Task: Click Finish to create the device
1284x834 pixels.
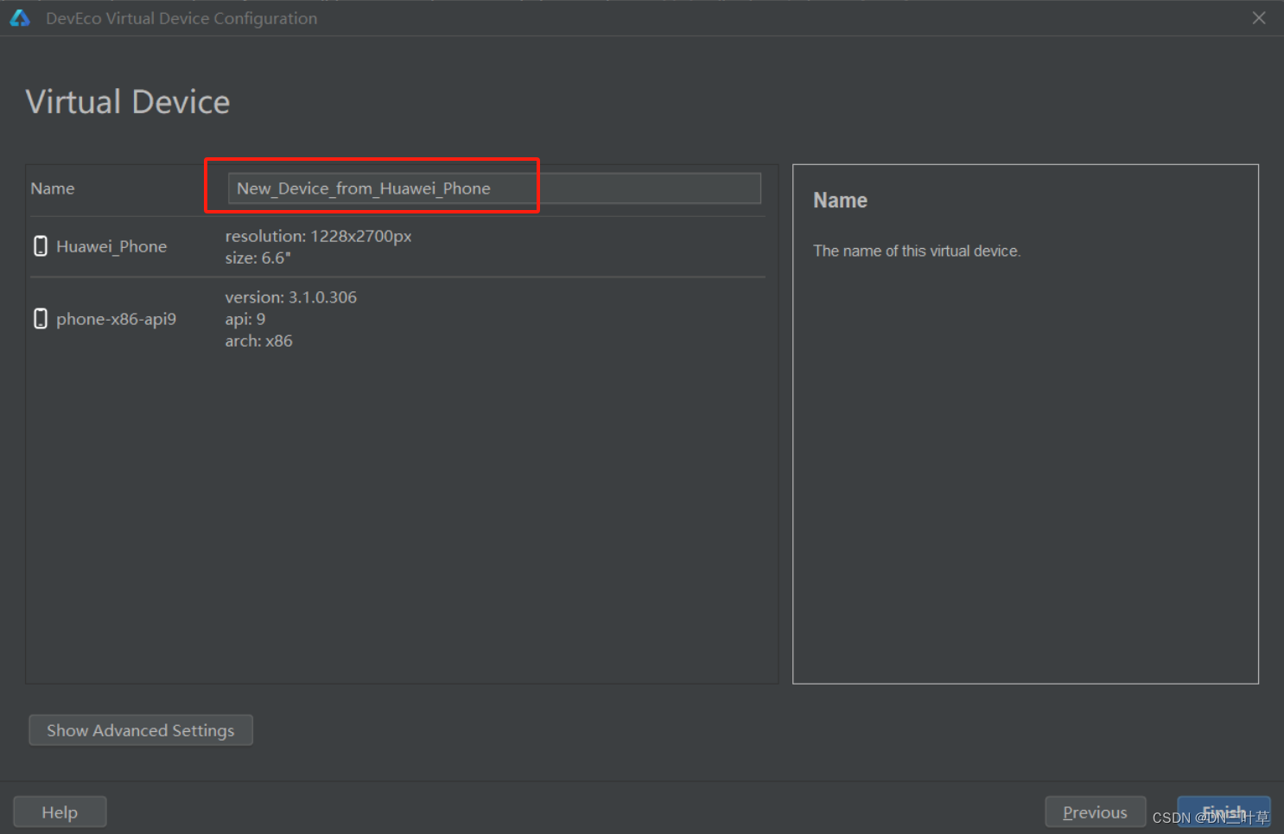Action: pos(1224,812)
